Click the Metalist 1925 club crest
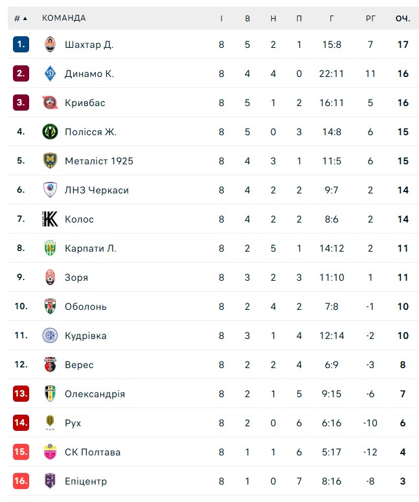Viewport: 419px width, 502px height. click(50, 161)
